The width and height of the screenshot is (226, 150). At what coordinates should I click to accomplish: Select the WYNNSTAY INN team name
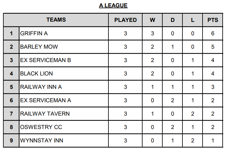pos(42,141)
